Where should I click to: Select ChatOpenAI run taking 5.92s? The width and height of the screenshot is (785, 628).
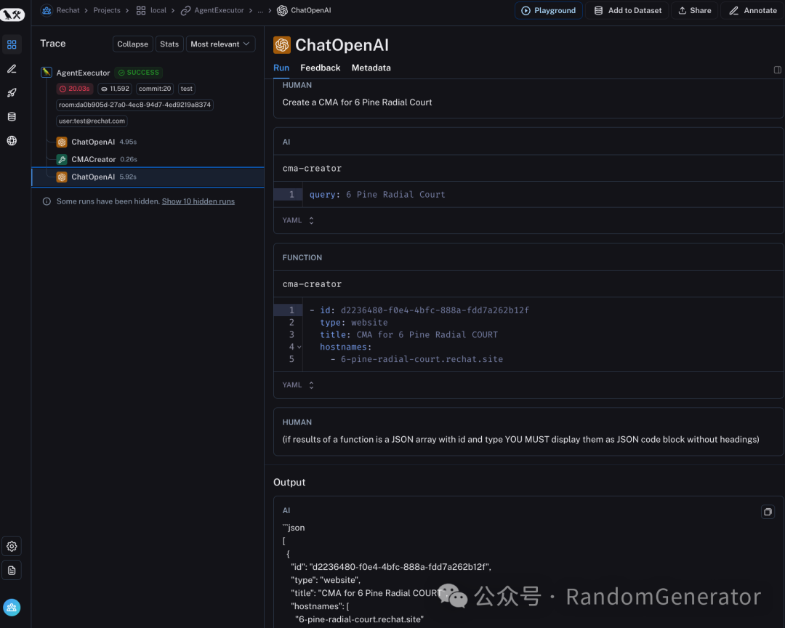click(x=148, y=177)
